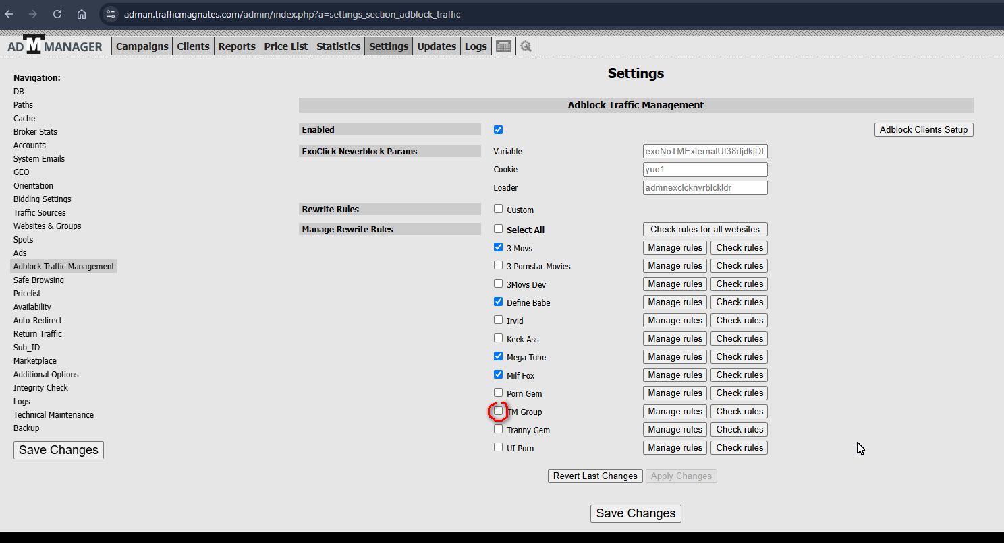Open Backup link in navigation
The height and width of the screenshot is (543, 1004).
(x=26, y=428)
